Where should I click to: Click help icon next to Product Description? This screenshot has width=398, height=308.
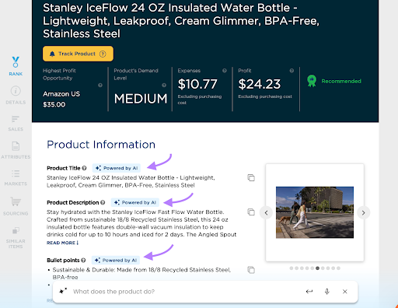103,202
